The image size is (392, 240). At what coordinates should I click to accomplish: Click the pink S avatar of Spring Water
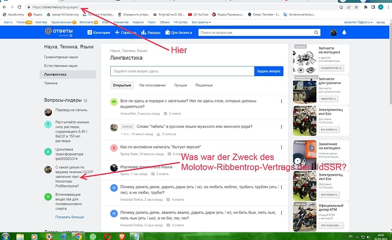tap(114, 148)
